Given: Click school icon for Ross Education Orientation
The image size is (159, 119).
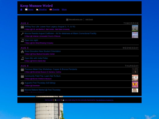Looking at the screenshot, I should pos(22,52).
